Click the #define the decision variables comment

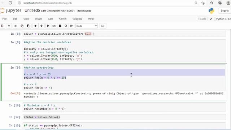[x=47, y=42]
